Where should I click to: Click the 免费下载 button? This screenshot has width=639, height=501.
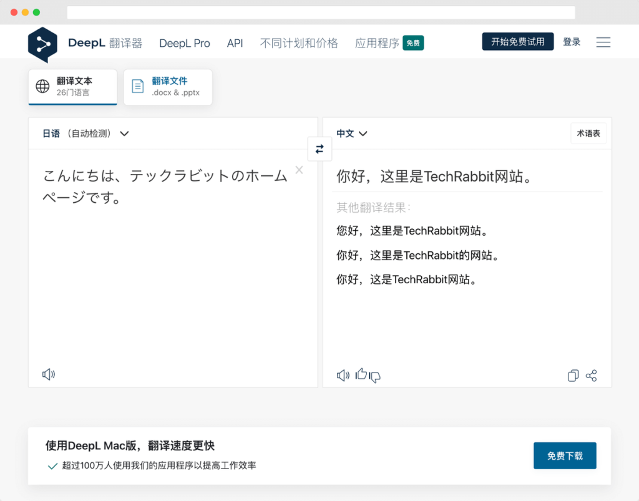565,455
